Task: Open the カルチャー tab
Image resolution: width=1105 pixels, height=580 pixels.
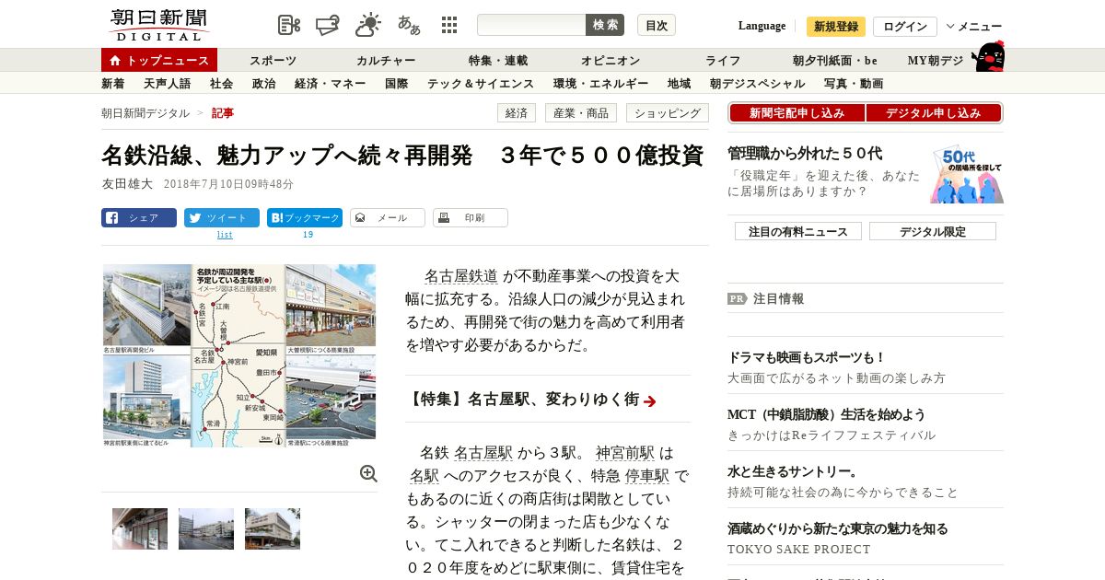Action: point(386,61)
